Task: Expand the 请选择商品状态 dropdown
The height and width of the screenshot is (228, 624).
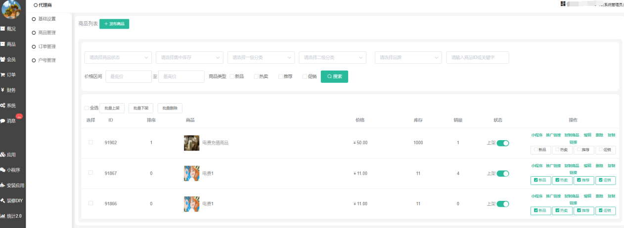Action: coord(118,58)
